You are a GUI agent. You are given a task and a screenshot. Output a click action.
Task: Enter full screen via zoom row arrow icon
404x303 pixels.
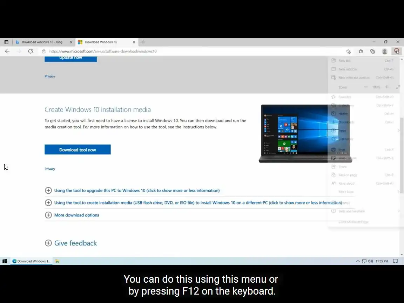[x=398, y=87]
